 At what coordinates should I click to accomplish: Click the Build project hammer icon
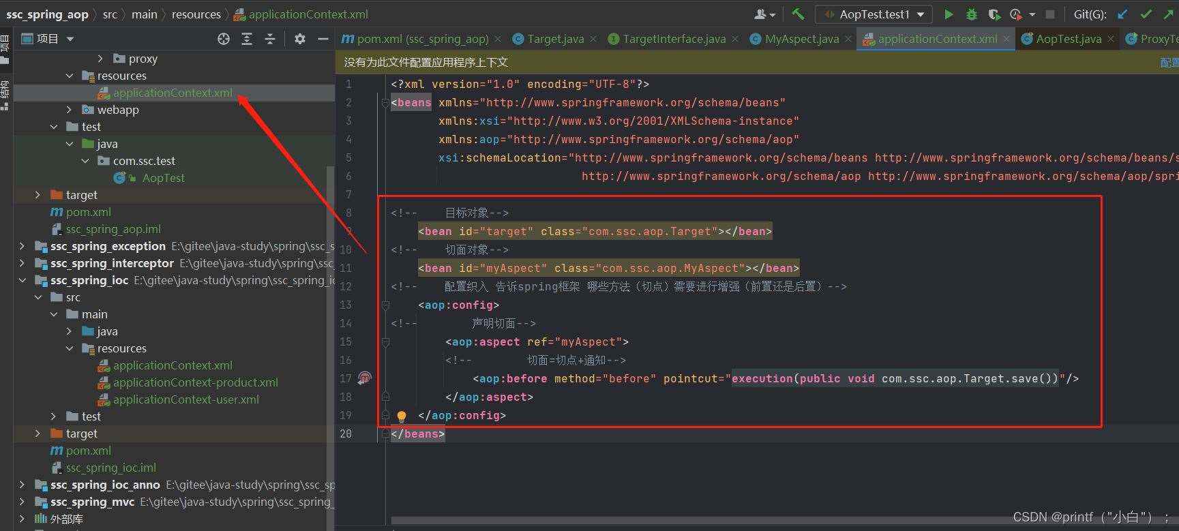click(798, 14)
